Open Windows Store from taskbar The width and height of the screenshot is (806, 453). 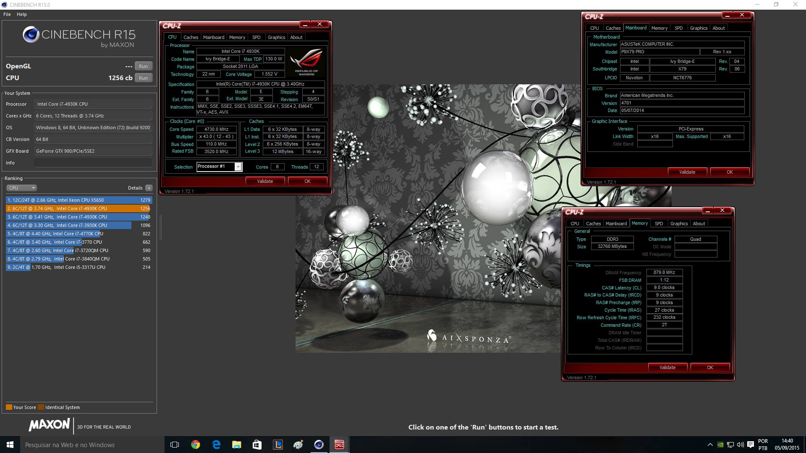pyautogui.click(x=257, y=445)
